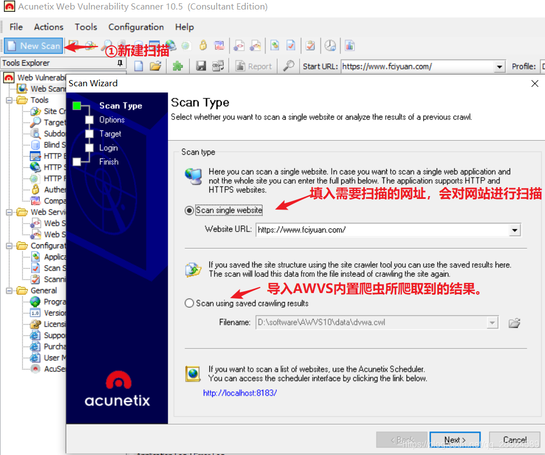
Task: Open the Actions menu
Action: [x=49, y=27]
